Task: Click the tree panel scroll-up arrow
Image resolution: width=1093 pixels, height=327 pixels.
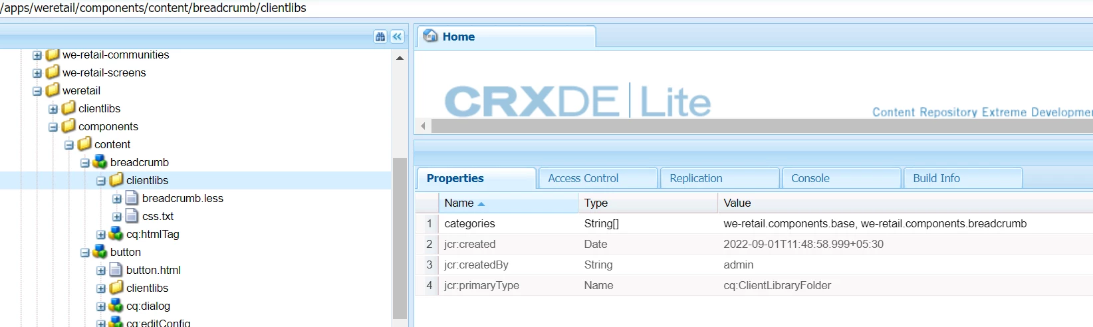Action: point(400,58)
